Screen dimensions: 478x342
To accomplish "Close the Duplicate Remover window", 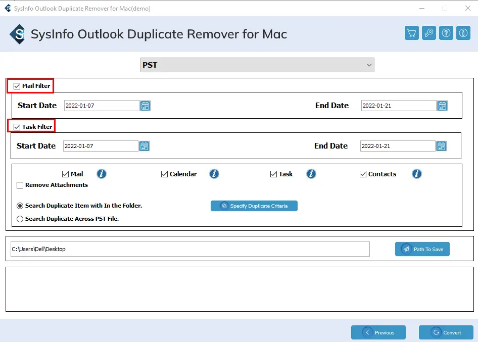I will tap(468, 8).
